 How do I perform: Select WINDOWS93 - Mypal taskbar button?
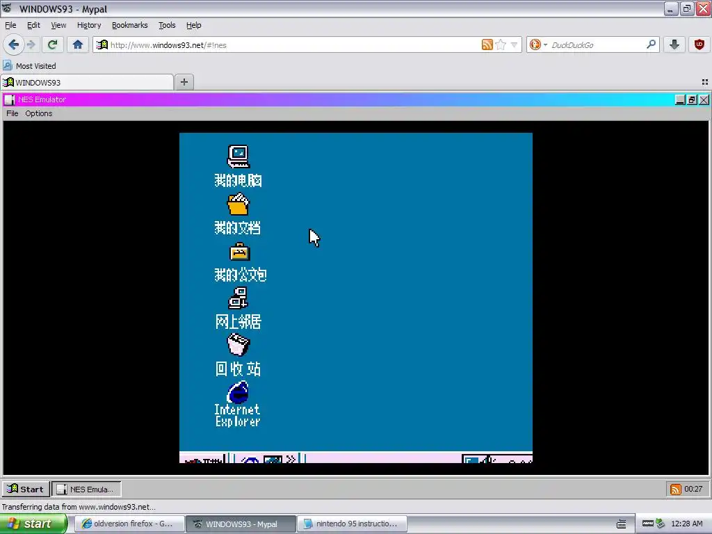point(241,524)
